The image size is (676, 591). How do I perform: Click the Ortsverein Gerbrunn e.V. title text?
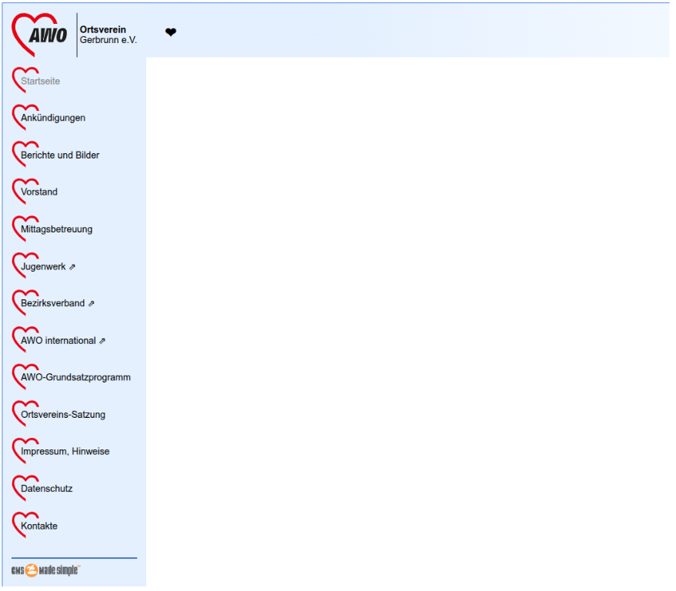(108, 35)
